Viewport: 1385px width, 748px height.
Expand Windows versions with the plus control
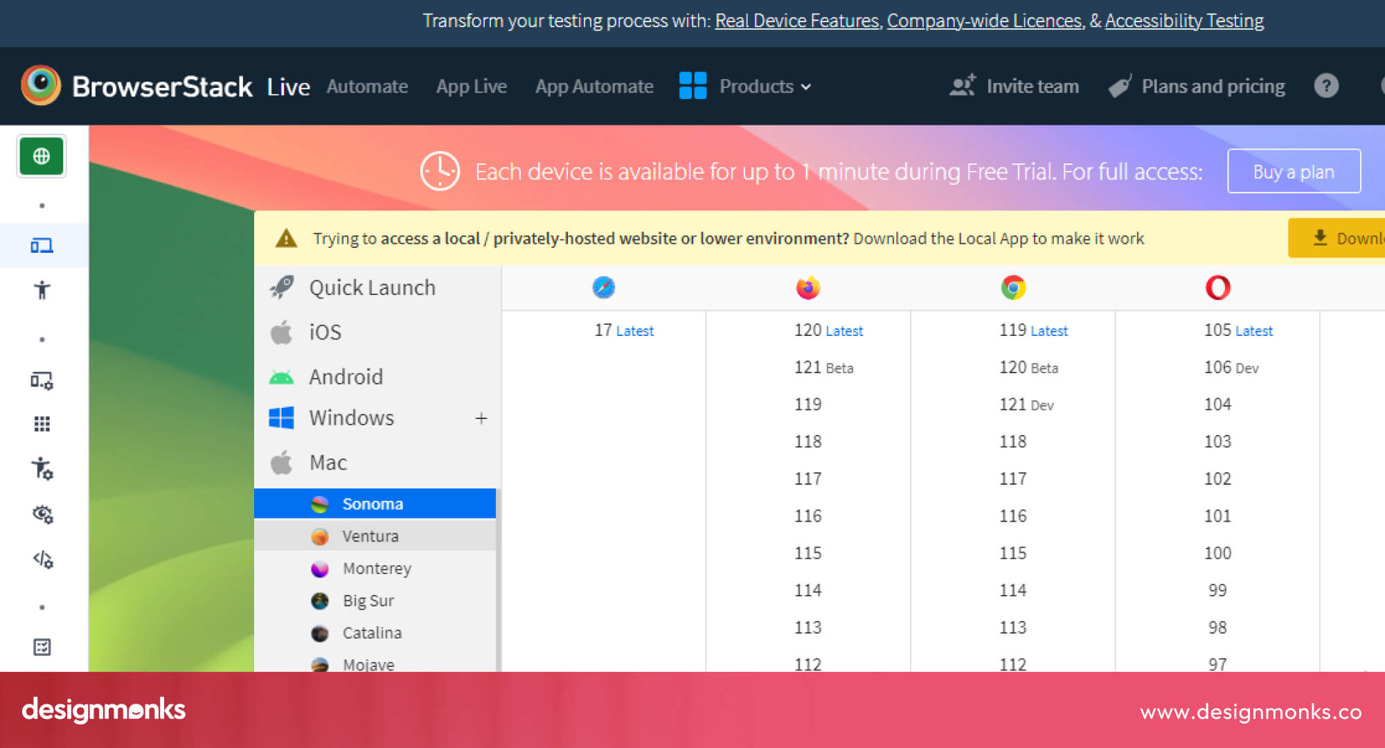coord(481,418)
